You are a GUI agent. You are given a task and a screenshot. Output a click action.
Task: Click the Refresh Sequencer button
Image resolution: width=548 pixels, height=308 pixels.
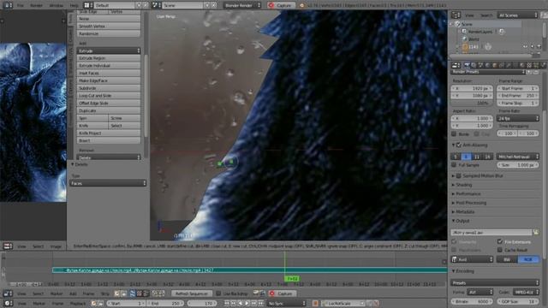(x=192, y=293)
